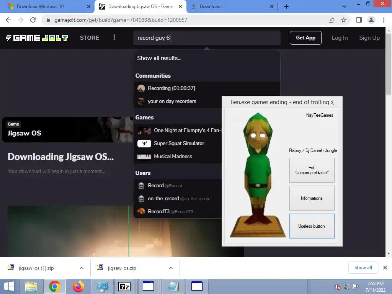Click the Game Jolt logo
This screenshot has height=294, width=392.
[37, 38]
